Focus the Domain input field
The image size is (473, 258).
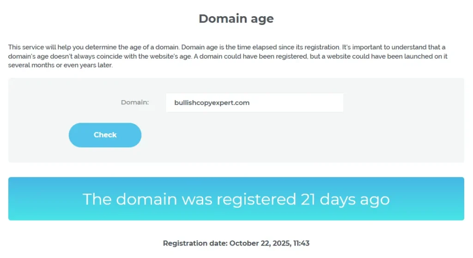[x=254, y=102]
